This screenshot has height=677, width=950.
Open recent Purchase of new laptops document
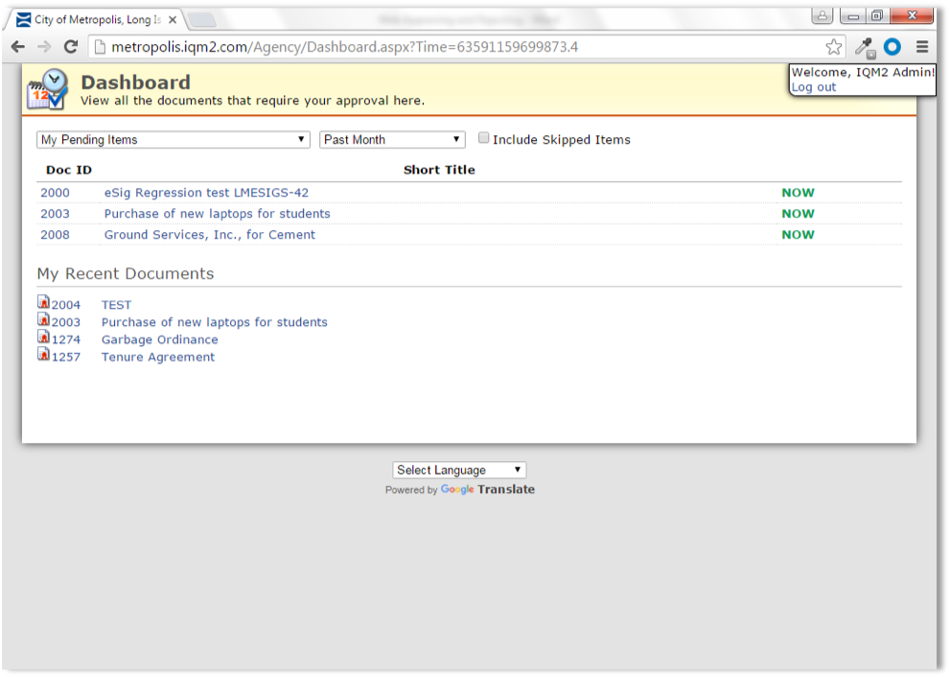215,322
